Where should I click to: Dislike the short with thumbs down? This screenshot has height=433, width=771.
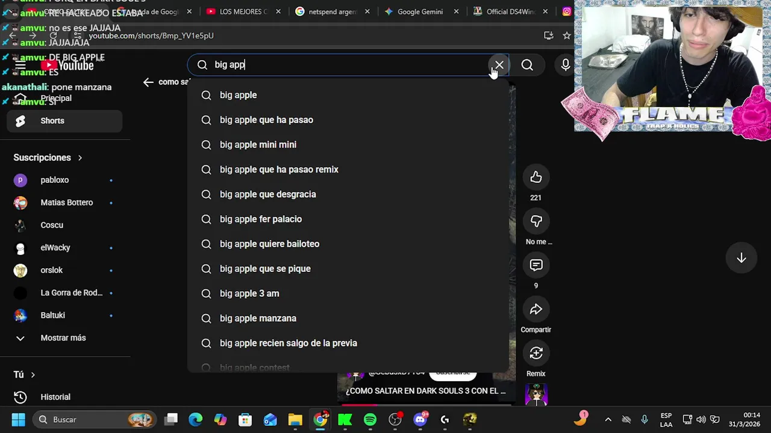pos(536,221)
